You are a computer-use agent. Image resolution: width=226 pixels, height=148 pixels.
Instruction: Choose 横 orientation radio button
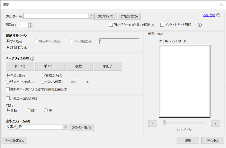46,111
